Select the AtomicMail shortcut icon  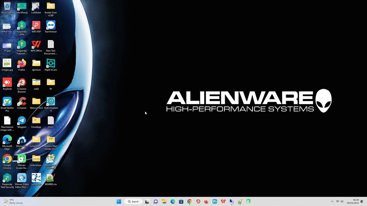coord(51,162)
